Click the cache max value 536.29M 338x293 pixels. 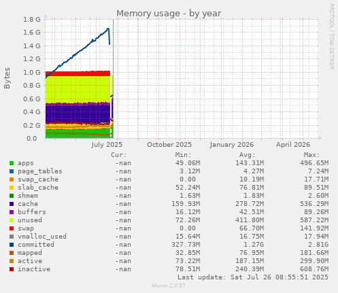[x=314, y=204]
